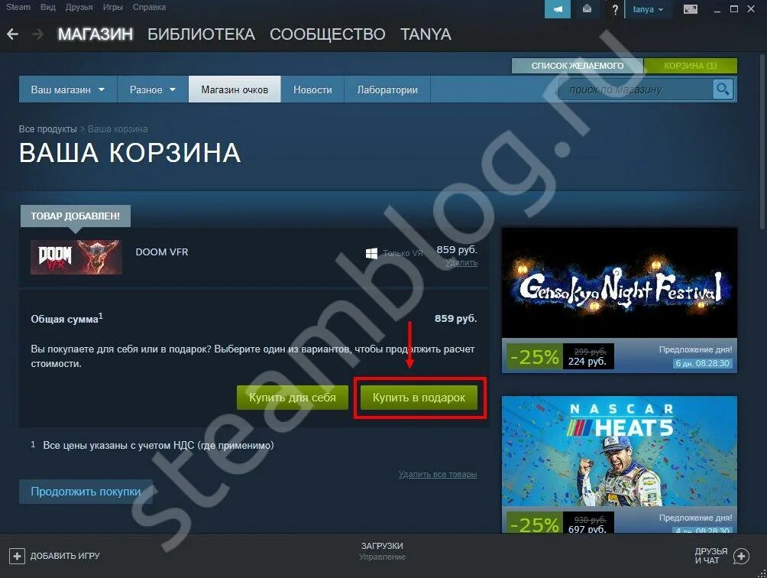Open the announcements megaphone icon

[557, 9]
